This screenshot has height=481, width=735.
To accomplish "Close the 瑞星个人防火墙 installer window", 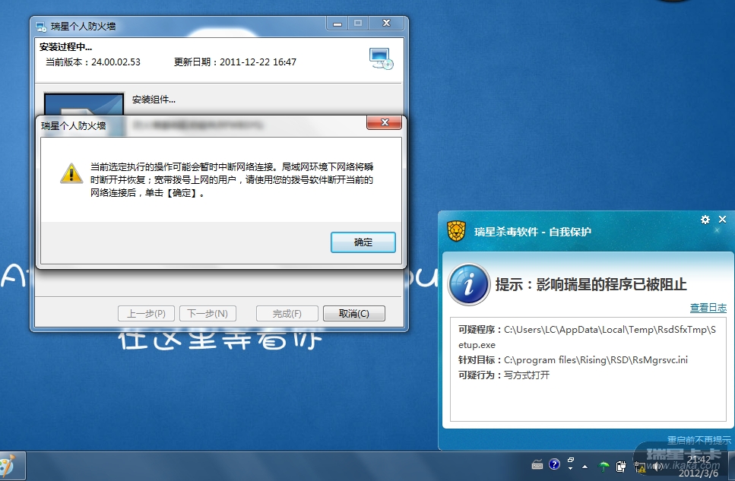I will point(386,23).
